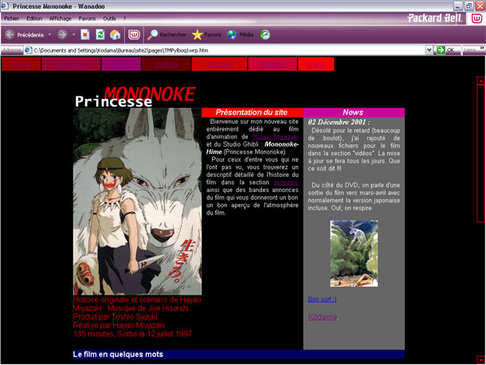This screenshot has height=365, width=486.
Task: Click the page scrollbar down arrow
Action: [480, 359]
